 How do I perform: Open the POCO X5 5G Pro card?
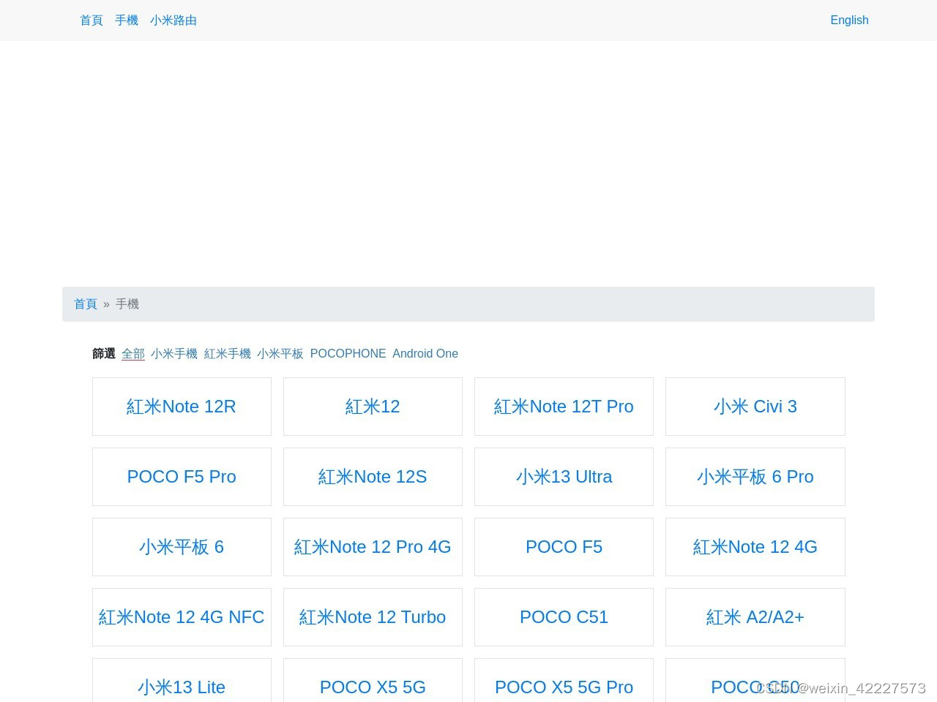tap(564, 682)
